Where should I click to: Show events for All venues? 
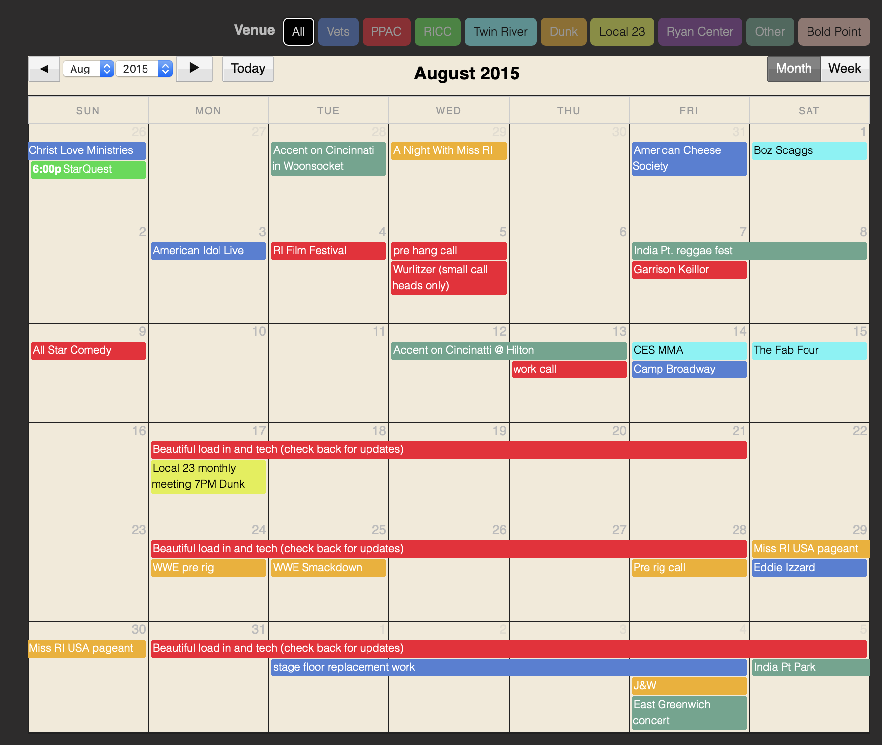[298, 32]
